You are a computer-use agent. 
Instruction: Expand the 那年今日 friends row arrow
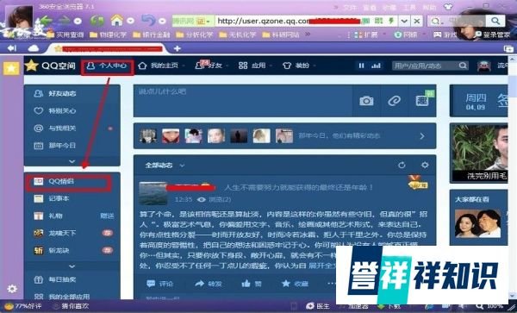click(x=422, y=136)
